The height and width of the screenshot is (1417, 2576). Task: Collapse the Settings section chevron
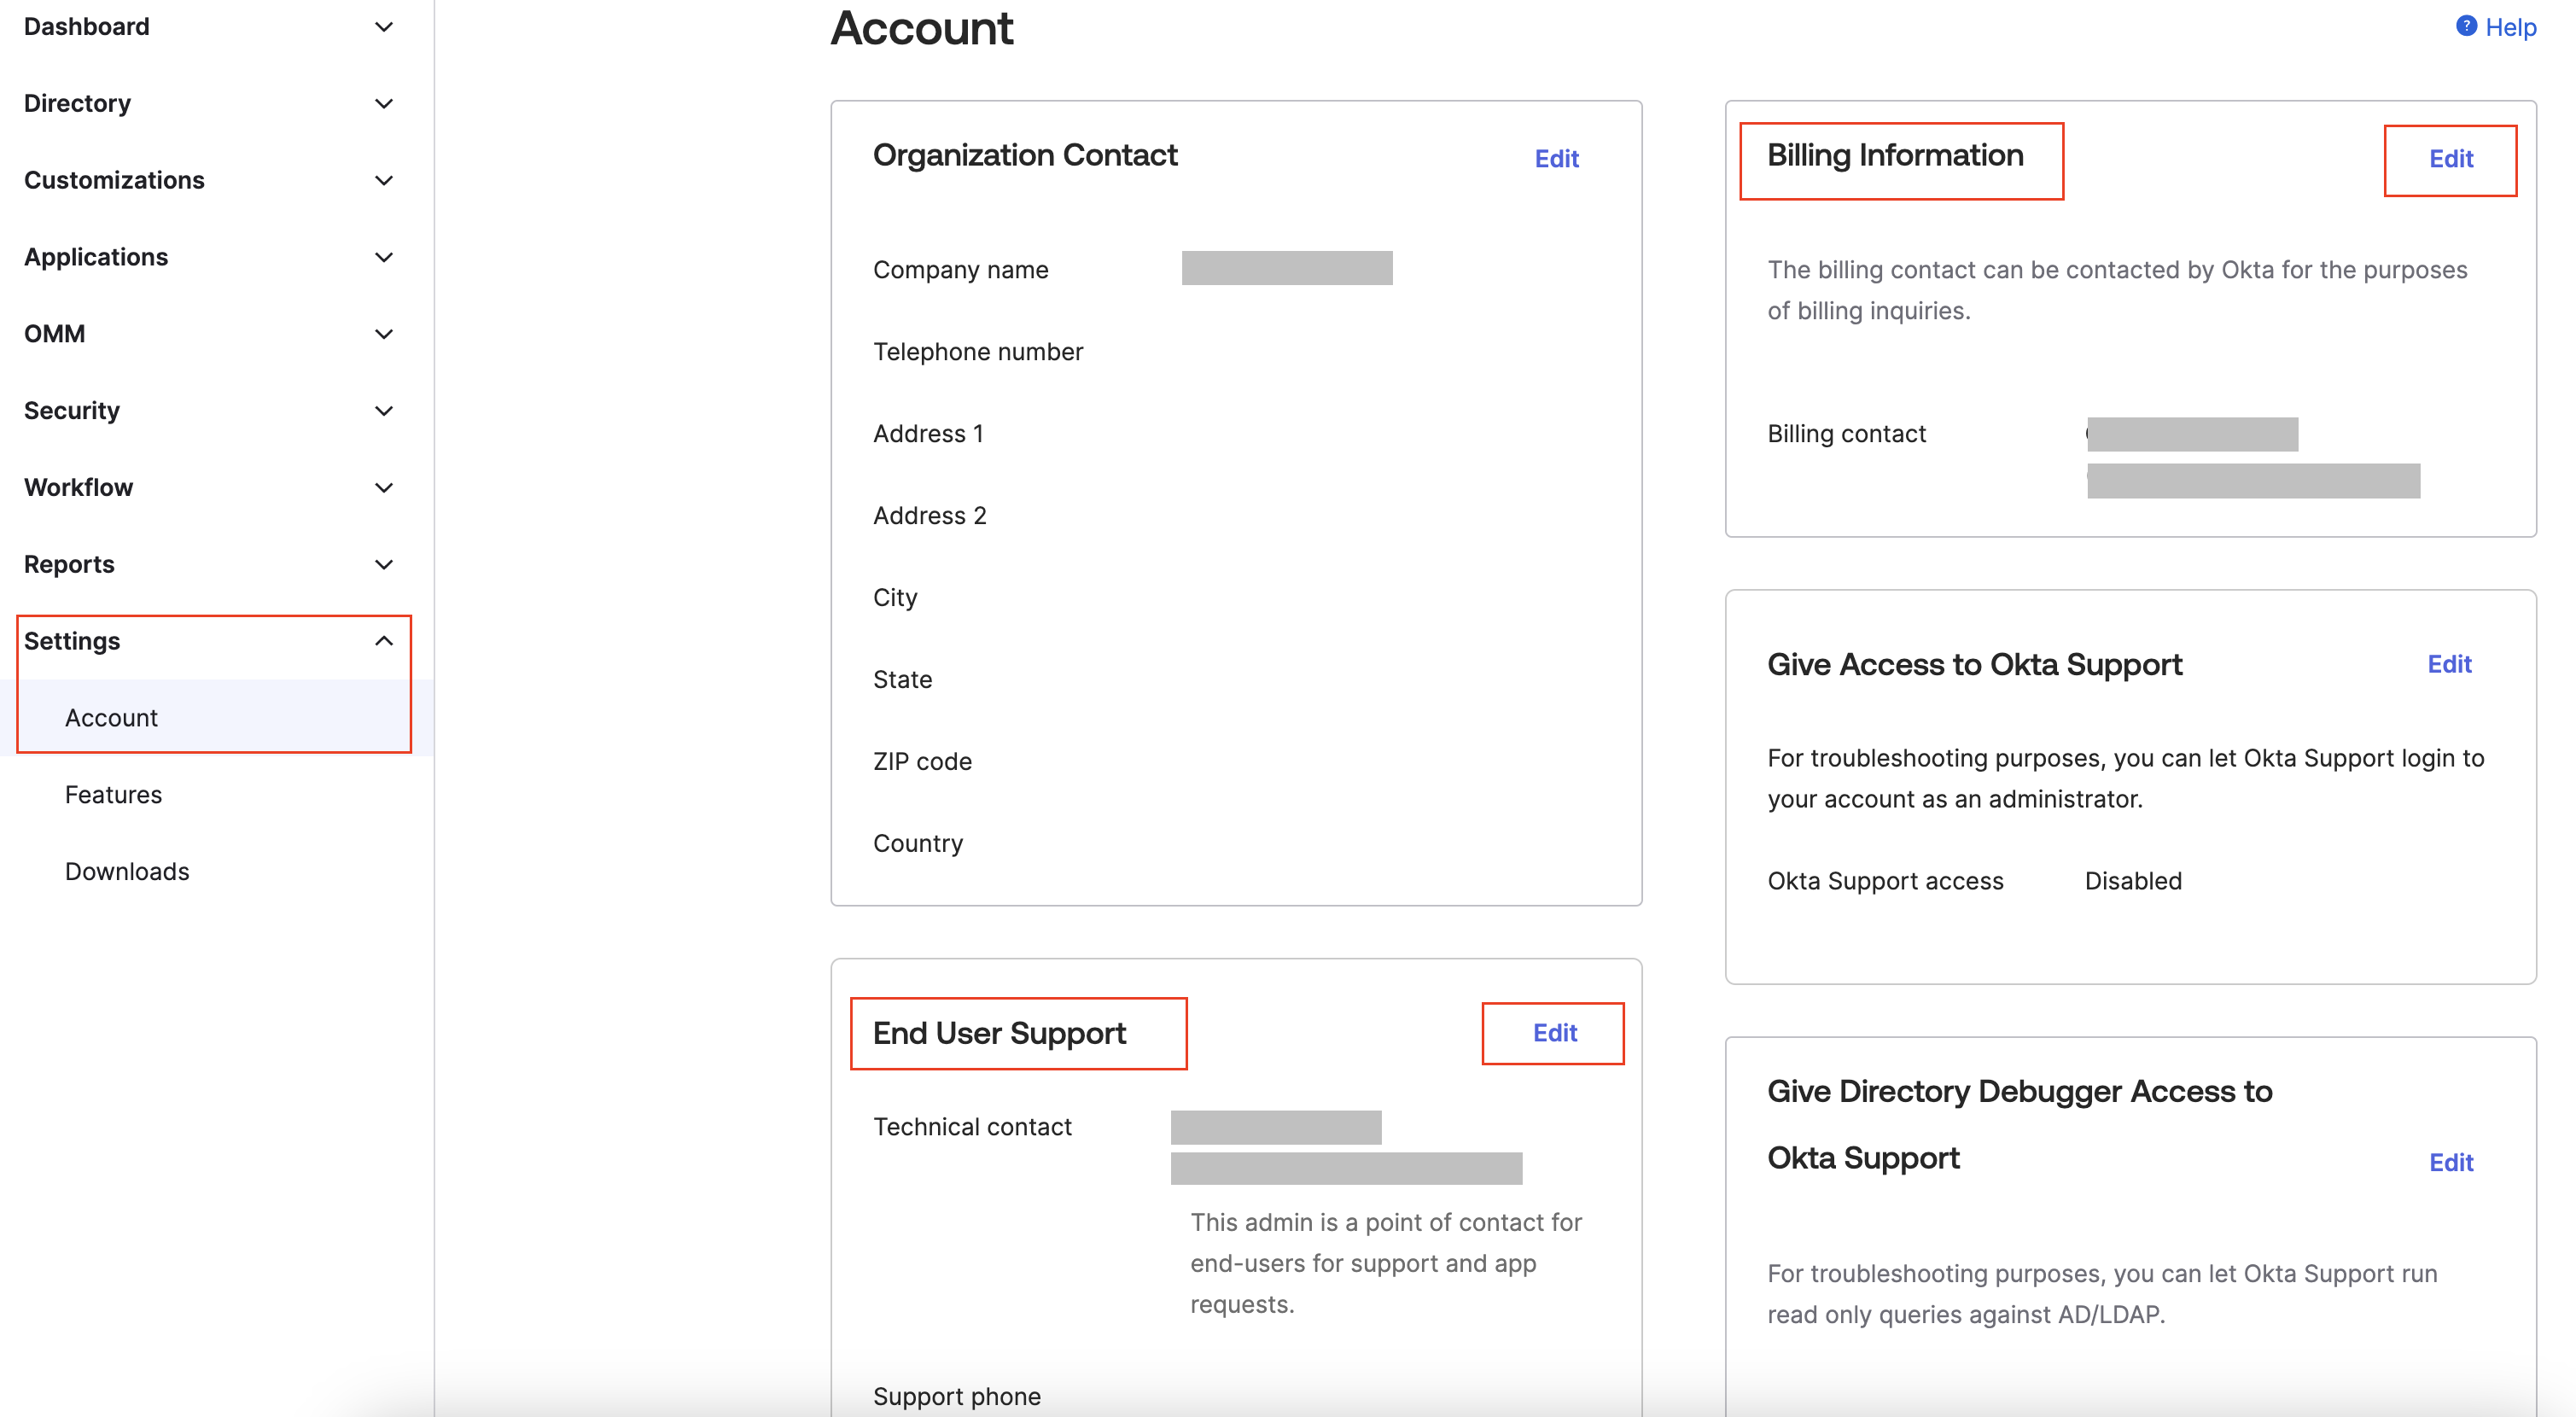click(x=385, y=640)
